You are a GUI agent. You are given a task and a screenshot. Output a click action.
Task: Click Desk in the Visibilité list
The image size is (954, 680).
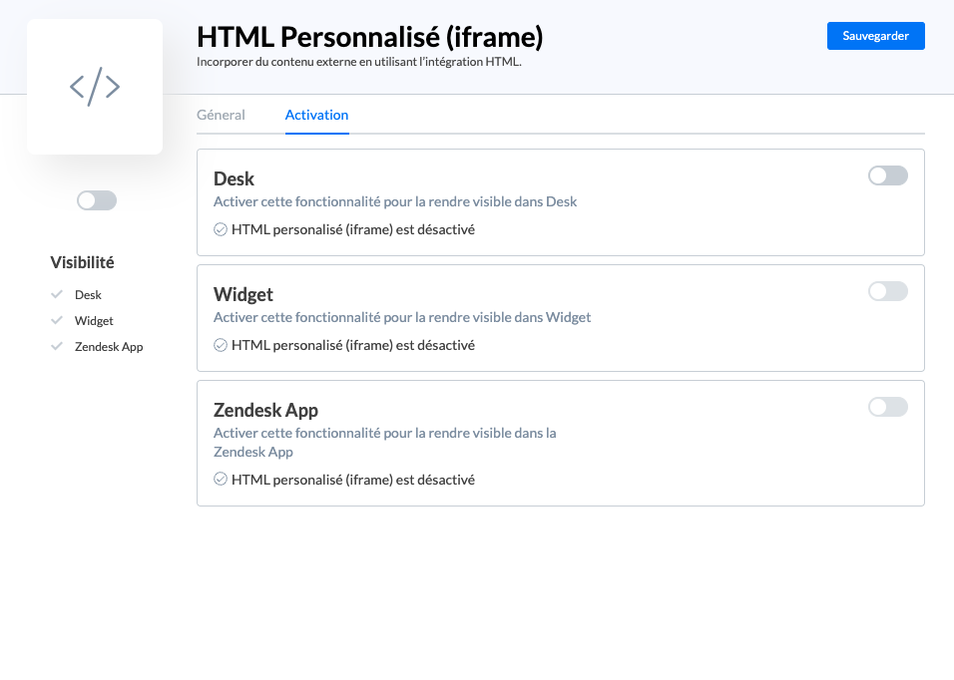coord(88,295)
